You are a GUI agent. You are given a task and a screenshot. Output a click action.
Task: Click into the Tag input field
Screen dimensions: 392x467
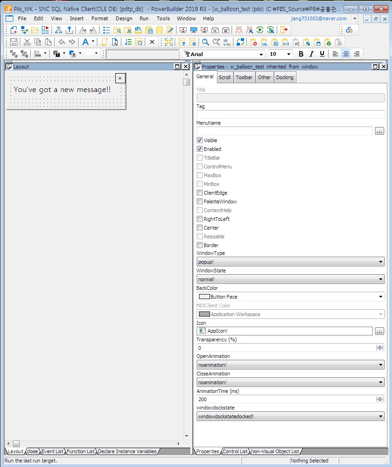290,115
